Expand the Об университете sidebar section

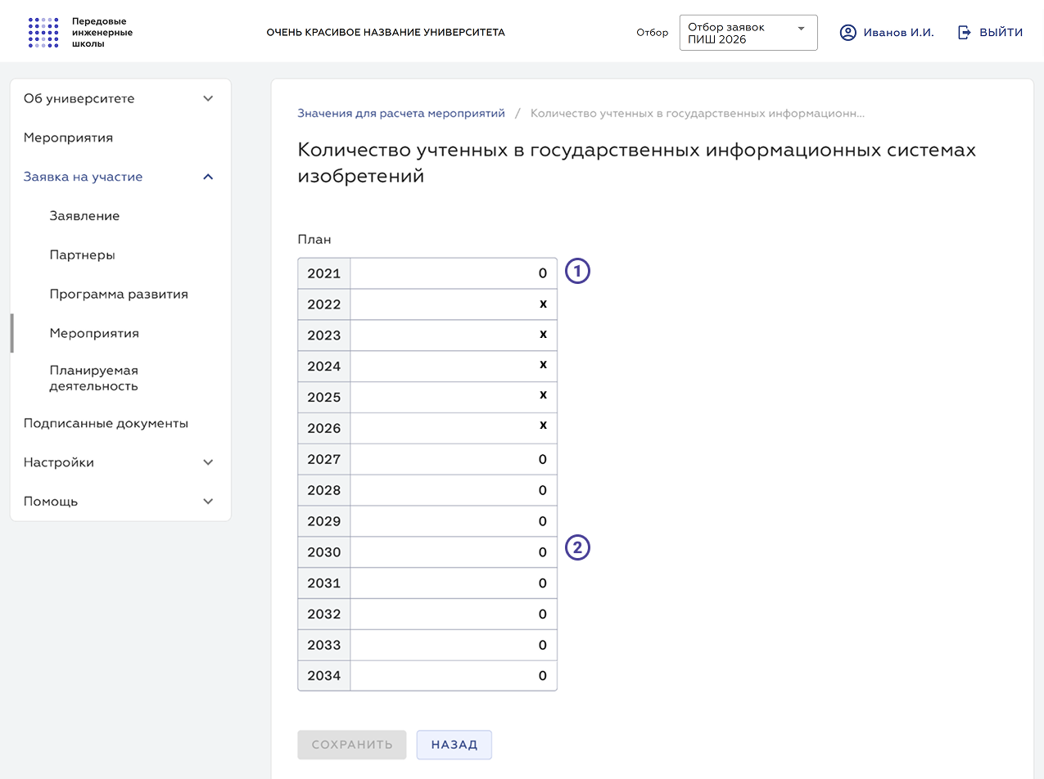tap(120, 98)
